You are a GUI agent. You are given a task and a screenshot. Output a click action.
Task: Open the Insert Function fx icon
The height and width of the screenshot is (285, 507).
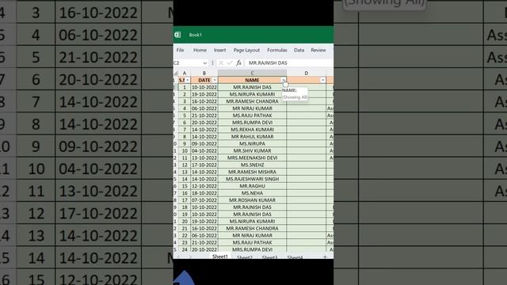pos(238,63)
